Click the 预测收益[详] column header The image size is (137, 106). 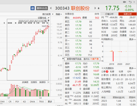[x=119, y=98]
